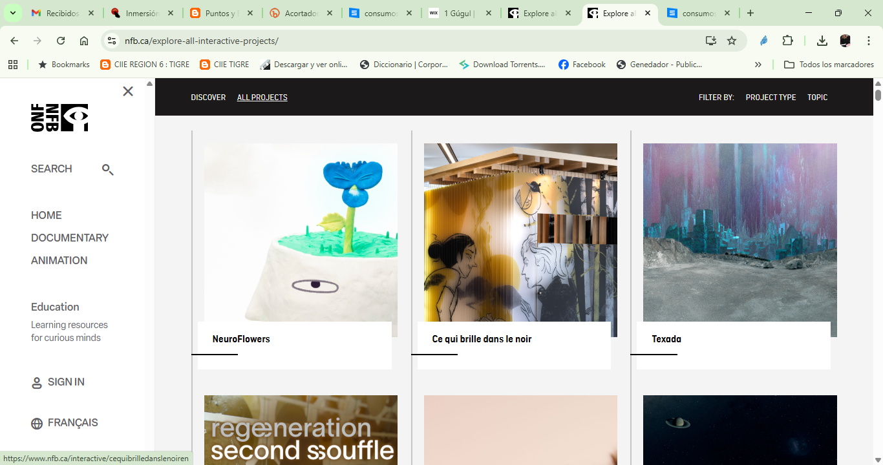
Task: Select the 1 Gúgul browser tab
Action: 460,12
